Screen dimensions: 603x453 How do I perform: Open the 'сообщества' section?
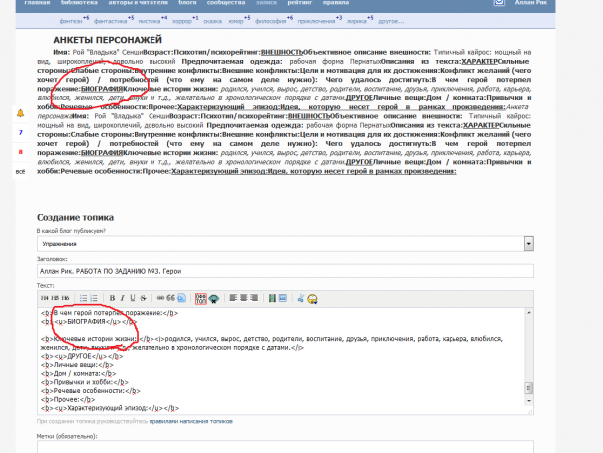coord(224,4)
